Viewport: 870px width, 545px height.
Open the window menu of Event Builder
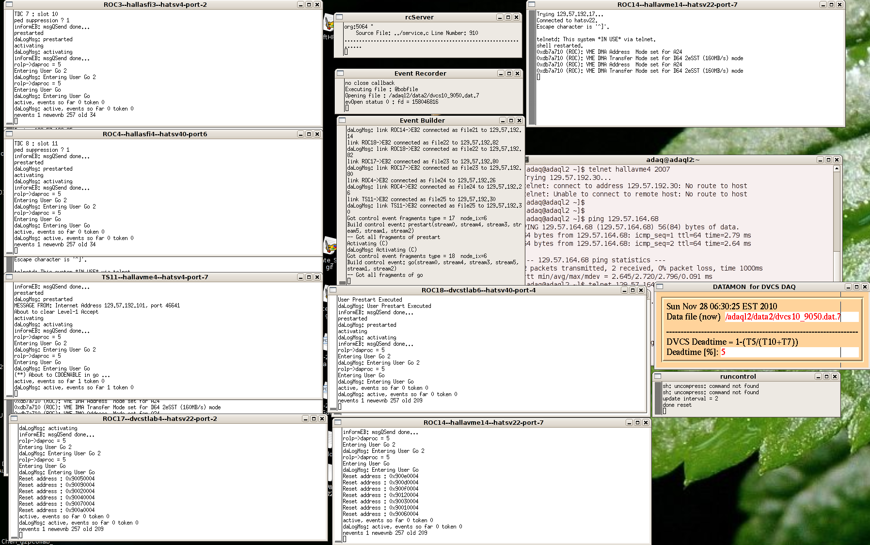coord(342,120)
